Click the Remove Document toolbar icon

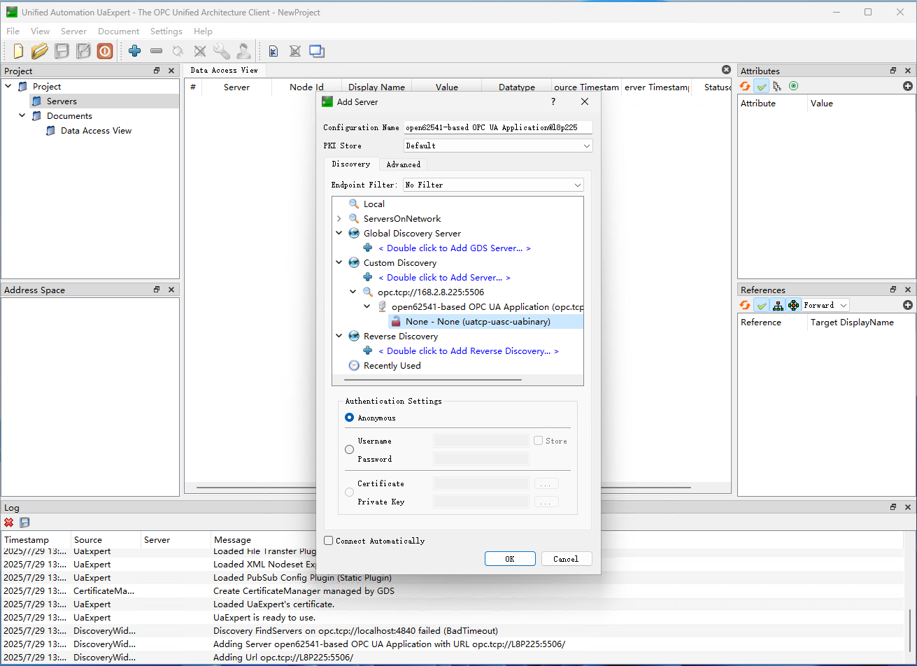pyautogui.click(x=295, y=51)
